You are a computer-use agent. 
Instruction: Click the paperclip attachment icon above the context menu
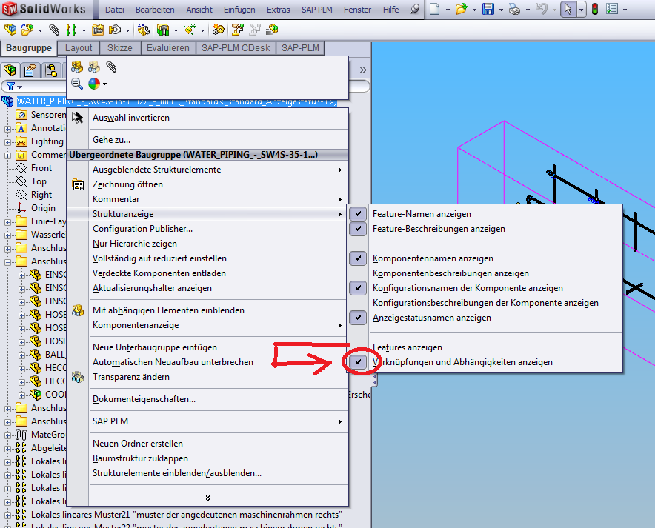pyautogui.click(x=112, y=67)
